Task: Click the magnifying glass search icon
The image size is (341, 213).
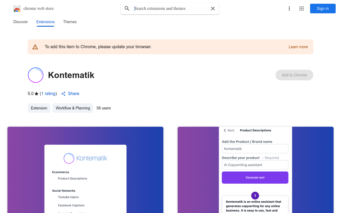Action: tap(127, 9)
